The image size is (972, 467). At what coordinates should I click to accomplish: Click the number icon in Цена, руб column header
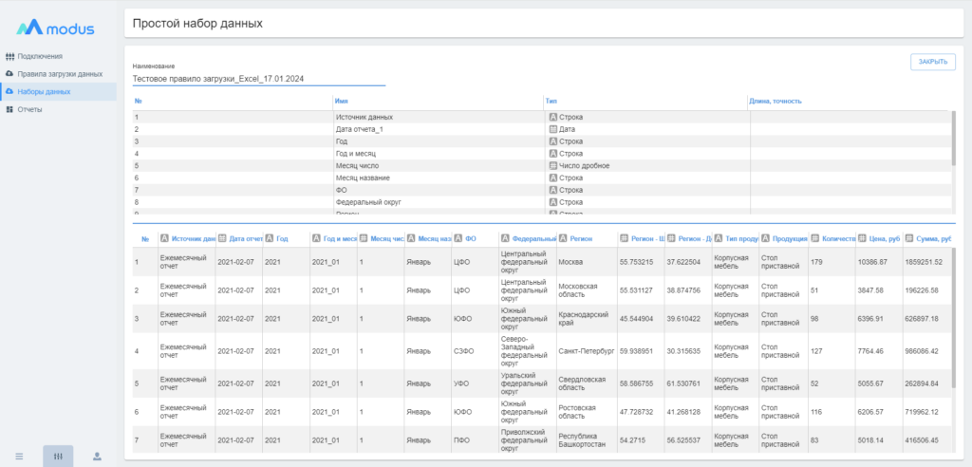[862, 238]
